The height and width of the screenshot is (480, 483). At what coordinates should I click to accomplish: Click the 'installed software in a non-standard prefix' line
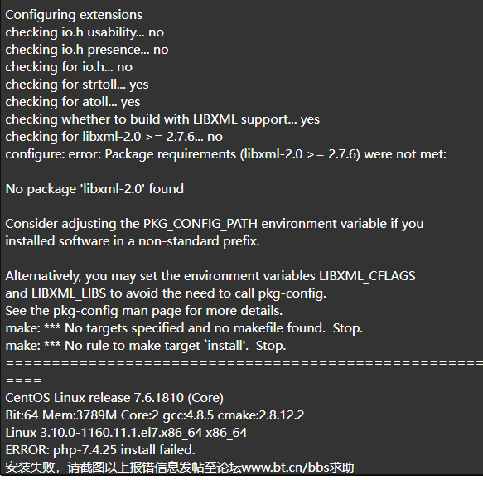133,241
